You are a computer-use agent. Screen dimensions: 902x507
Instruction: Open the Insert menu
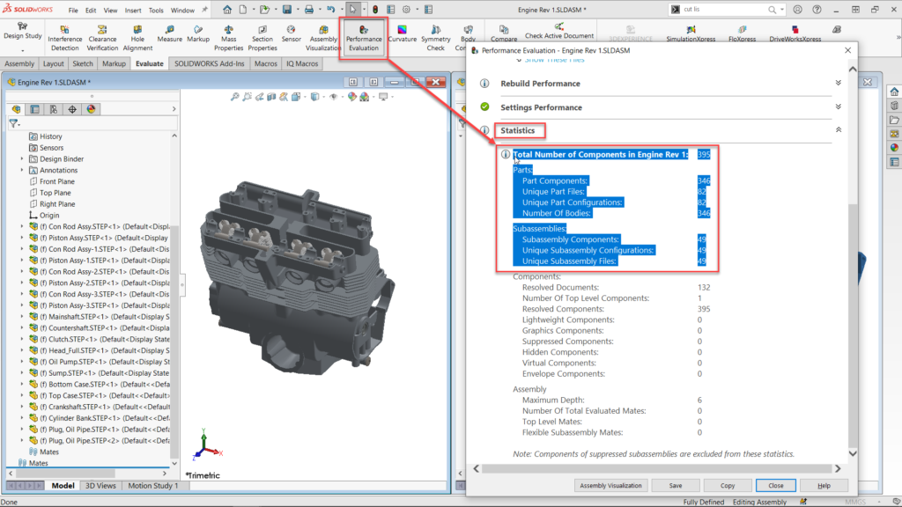coord(133,11)
